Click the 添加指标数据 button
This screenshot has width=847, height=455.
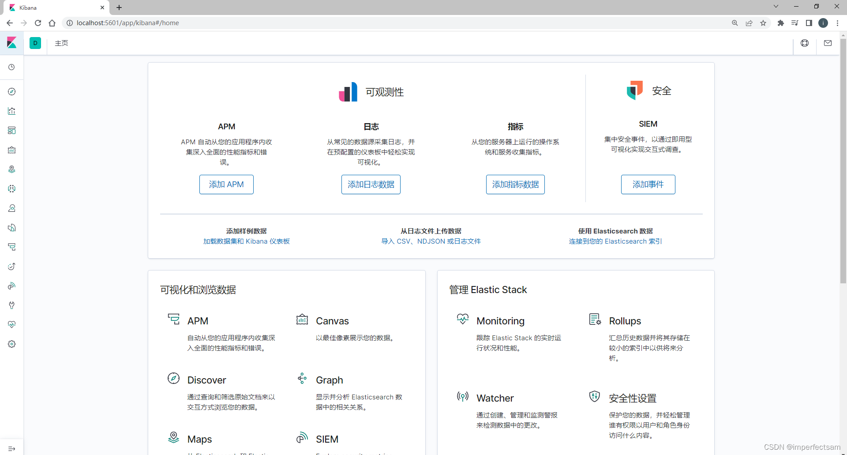click(x=515, y=184)
